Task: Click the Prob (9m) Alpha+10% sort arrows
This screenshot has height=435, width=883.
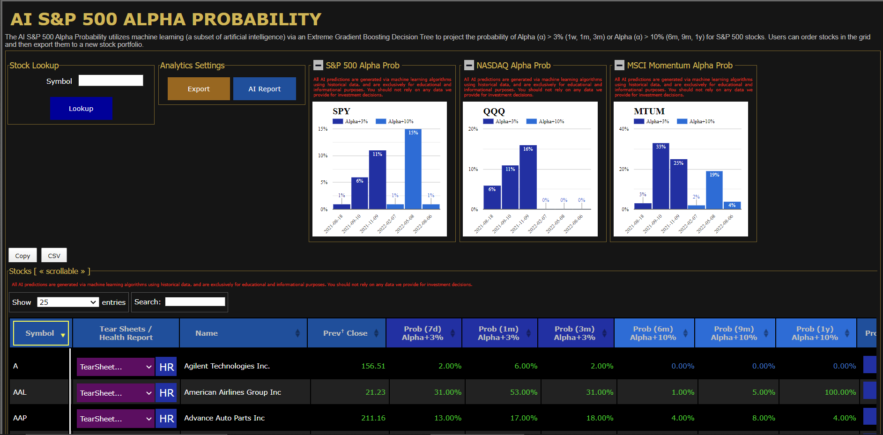Action: 766,333
